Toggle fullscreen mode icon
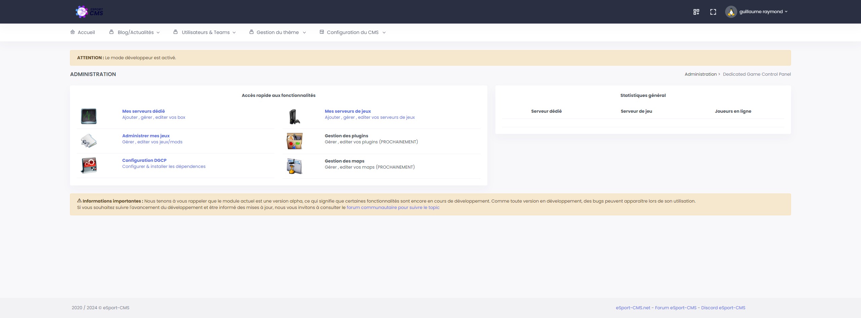The height and width of the screenshot is (318, 861). [x=713, y=12]
